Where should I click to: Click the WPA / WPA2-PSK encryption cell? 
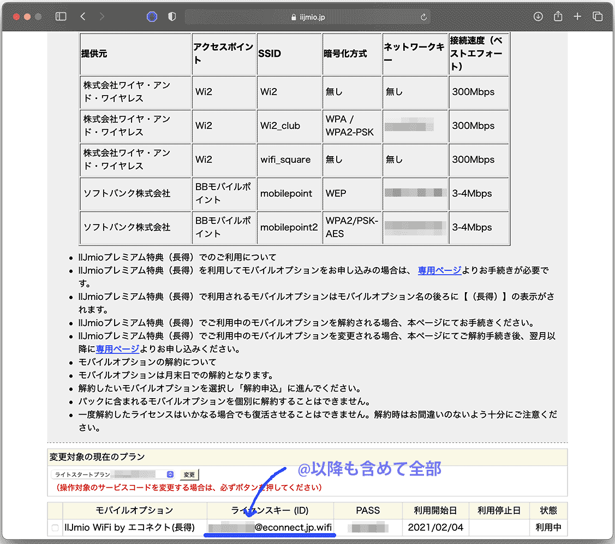(352, 126)
